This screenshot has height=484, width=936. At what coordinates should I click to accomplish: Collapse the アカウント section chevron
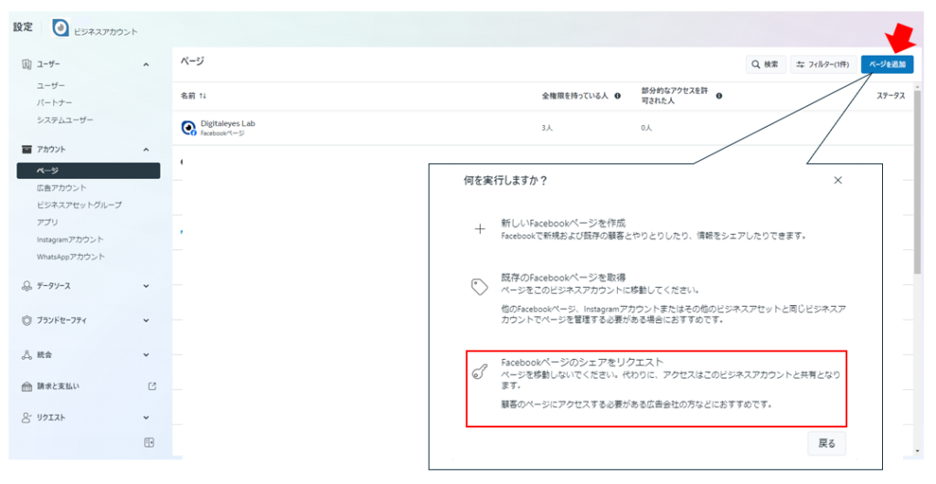coord(146,150)
